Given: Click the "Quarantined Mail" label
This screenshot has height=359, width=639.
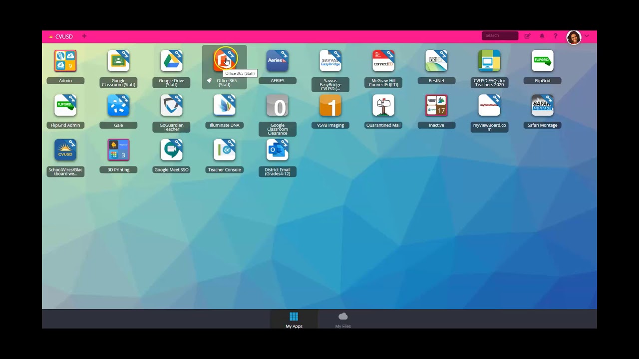Looking at the screenshot, I should pos(383,125).
